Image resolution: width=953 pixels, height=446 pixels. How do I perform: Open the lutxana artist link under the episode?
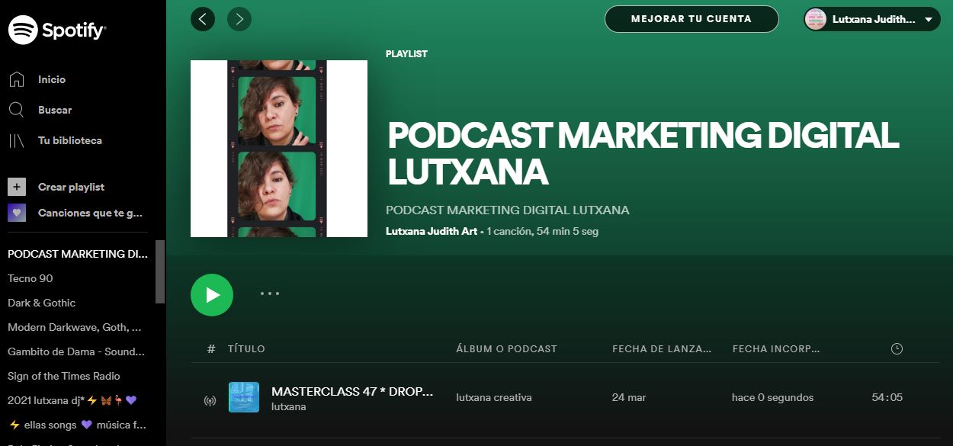[289, 406]
